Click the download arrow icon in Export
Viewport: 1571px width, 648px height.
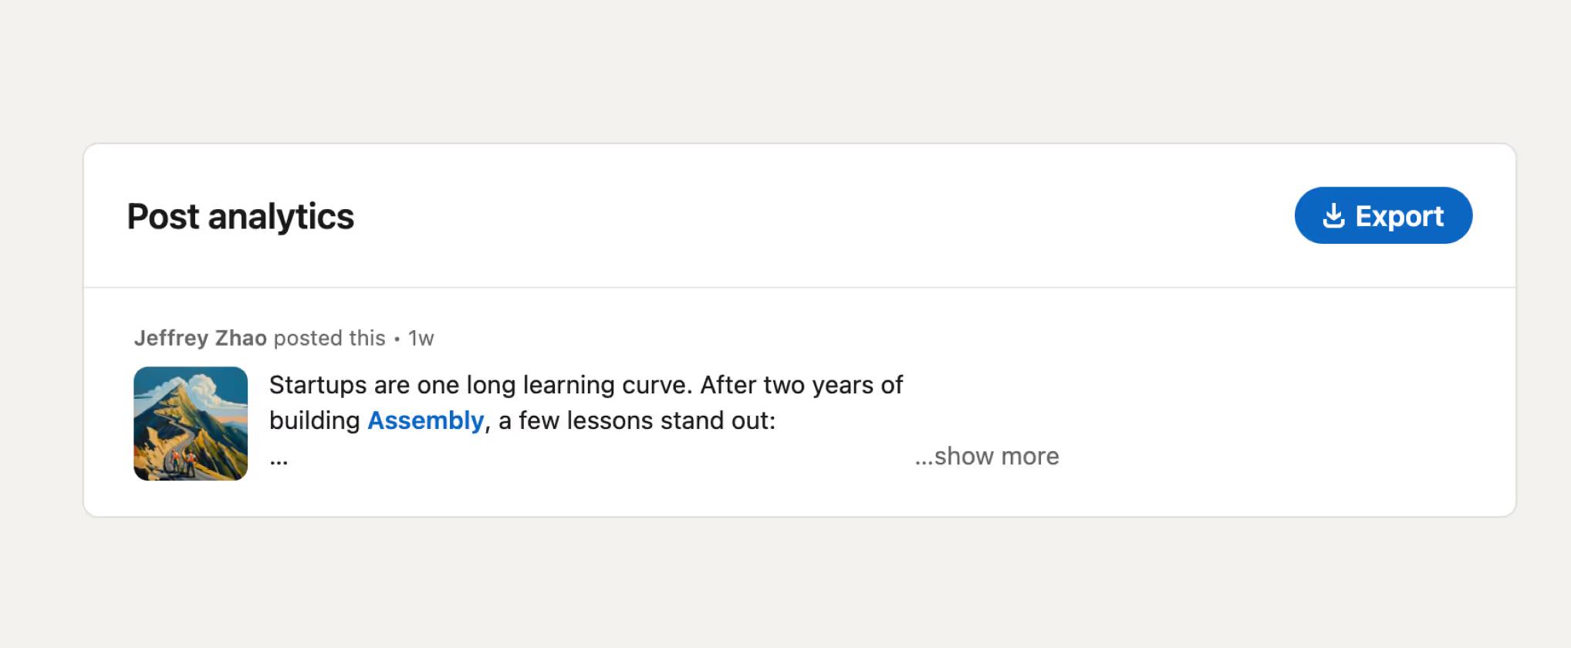(1333, 216)
